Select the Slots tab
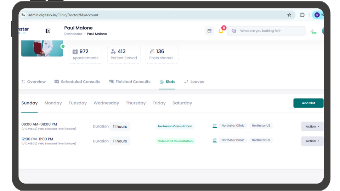Viewport: 340px width, 191px height. [167, 82]
